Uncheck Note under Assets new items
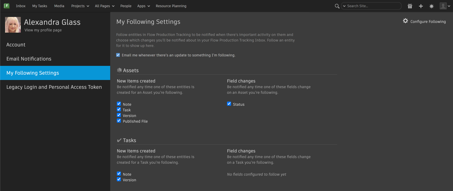The height and width of the screenshot is (191, 453). click(x=119, y=104)
